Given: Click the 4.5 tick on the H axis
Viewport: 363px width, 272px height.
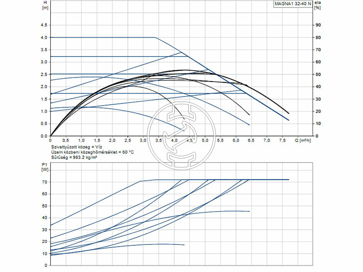Looking at the screenshot, I should pos(44,25).
